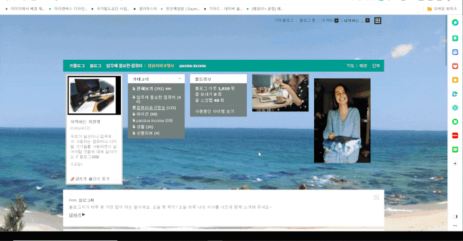Click the sidebar panel toggle square icon
The height and width of the screenshot is (241, 463).
[455, 217]
